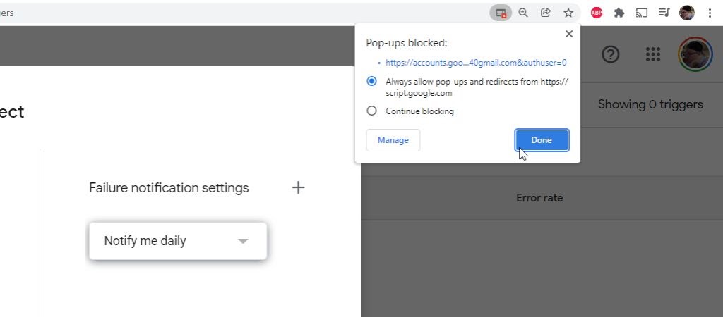Add a failure notification with plus icon
Image resolution: width=723 pixels, height=317 pixels.
(x=299, y=188)
